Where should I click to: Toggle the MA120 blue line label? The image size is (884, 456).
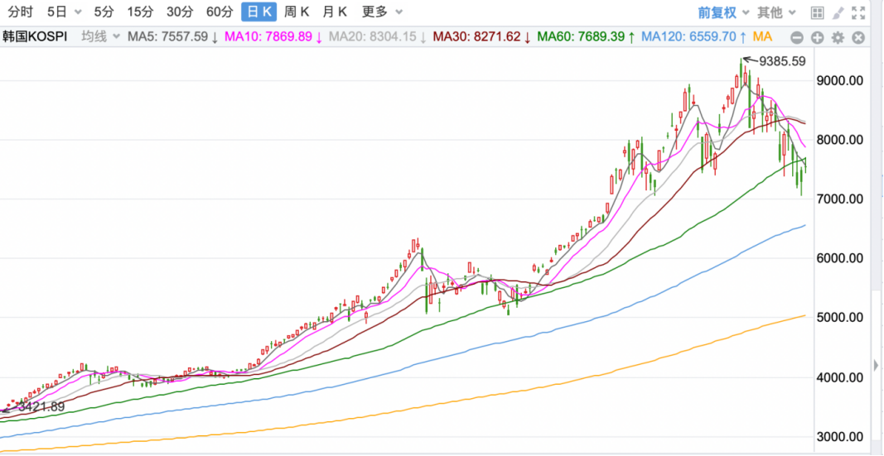(694, 37)
